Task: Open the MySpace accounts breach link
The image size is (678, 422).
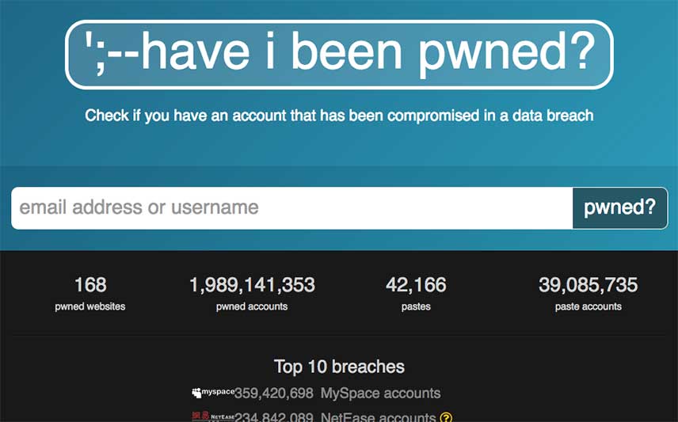Action: pos(380,393)
